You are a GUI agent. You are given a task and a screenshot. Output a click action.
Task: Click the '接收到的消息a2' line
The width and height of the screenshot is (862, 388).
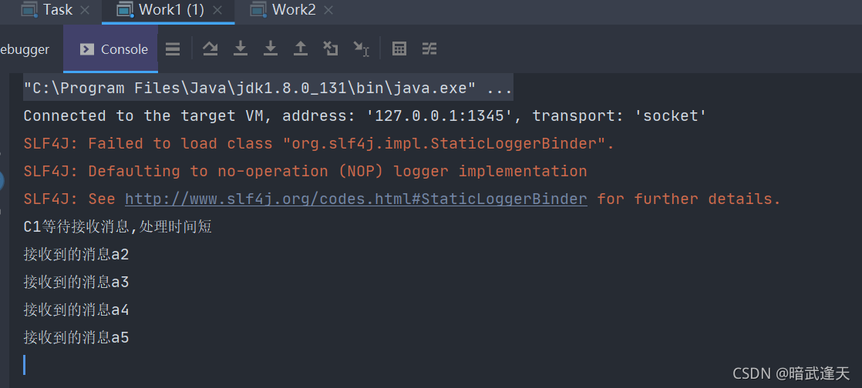(76, 255)
